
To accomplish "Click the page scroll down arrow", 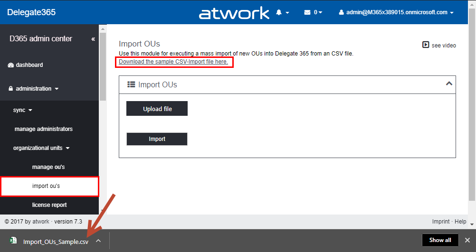I will (x=472, y=224).
